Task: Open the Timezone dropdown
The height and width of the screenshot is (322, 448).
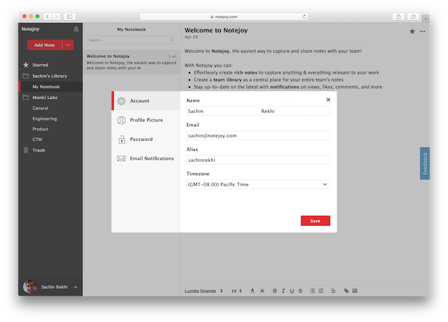Action: click(257, 184)
